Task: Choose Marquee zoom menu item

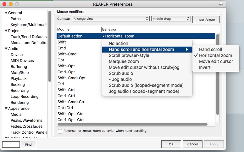Action: click(147, 61)
